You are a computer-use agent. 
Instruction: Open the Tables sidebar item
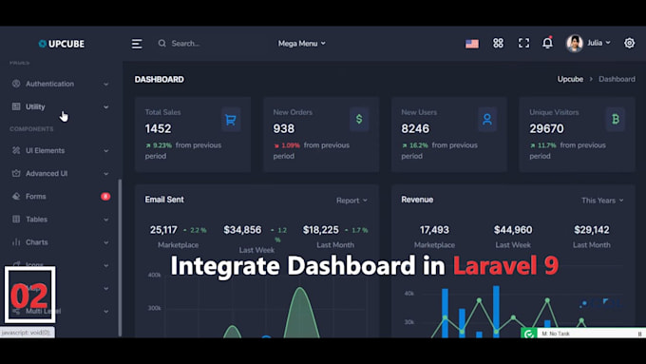coord(61,220)
